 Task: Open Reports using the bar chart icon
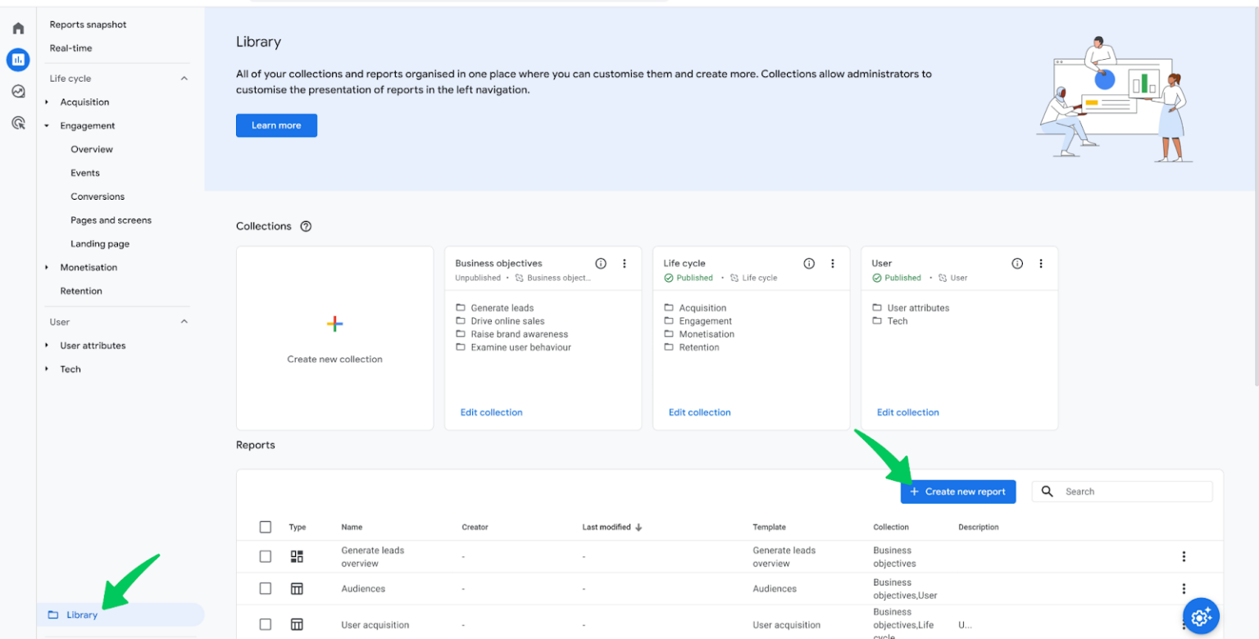pos(18,59)
